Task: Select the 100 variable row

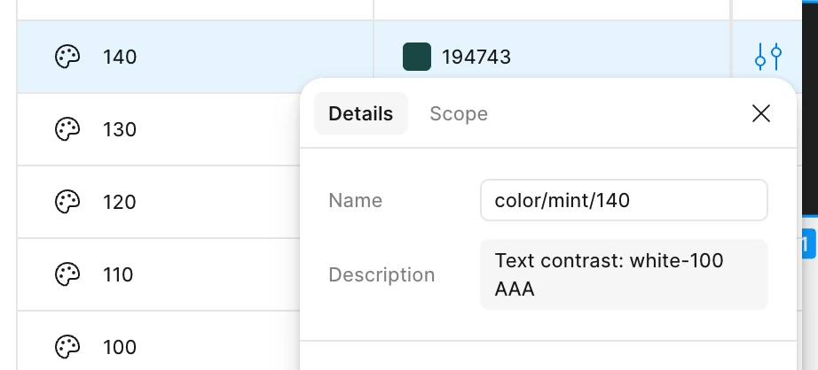Action: [120, 346]
